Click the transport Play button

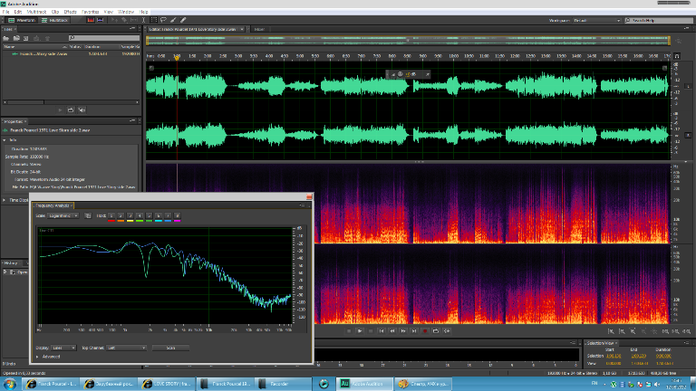click(x=360, y=331)
